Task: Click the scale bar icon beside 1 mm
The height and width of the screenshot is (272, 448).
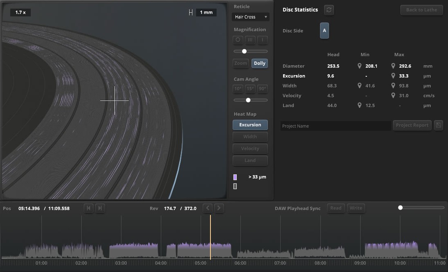Action: pyautogui.click(x=191, y=12)
